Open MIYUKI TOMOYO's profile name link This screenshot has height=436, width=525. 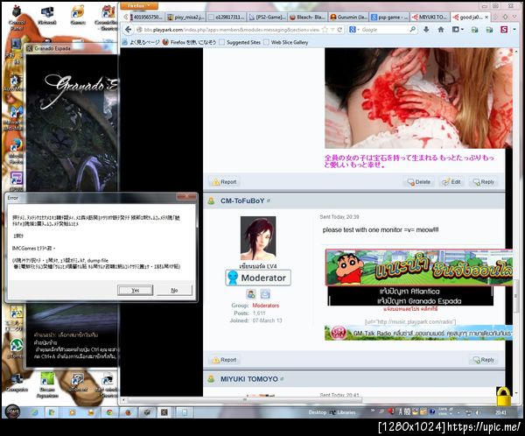click(248, 379)
